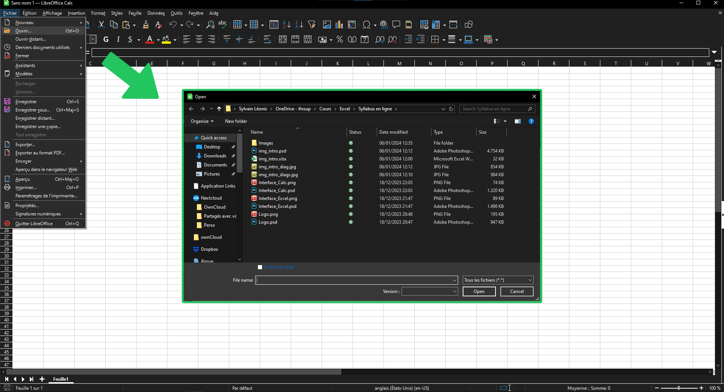The width and height of the screenshot is (724, 392).
Task: Click the Cut scissors icon in toolbar
Action: [101, 25]
